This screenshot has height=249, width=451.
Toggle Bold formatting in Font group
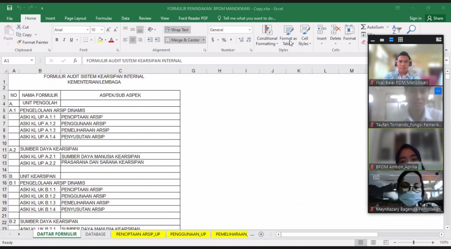(57, 40)
